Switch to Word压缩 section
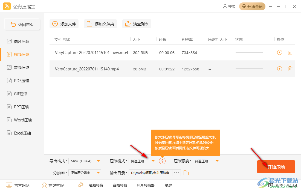This screenshot has width=301, height=191. [19, 120]
